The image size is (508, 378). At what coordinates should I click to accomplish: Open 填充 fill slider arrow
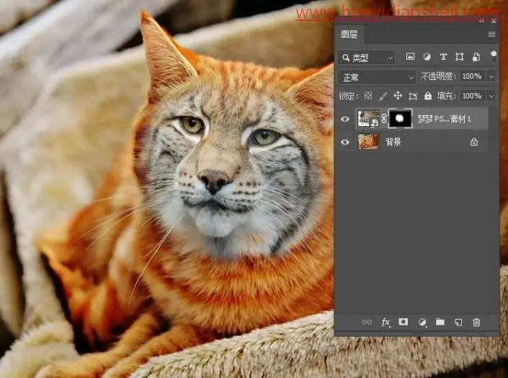[x=491, y=96]
